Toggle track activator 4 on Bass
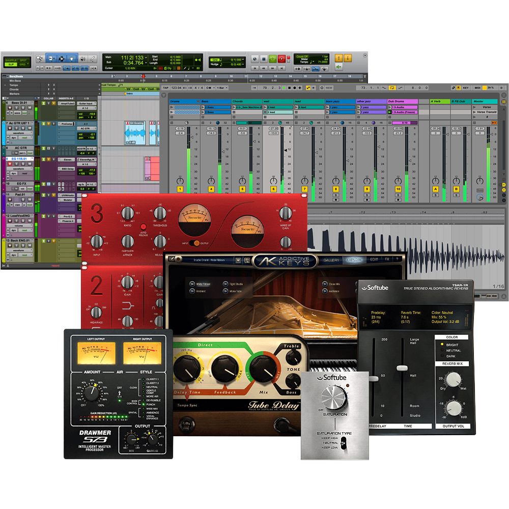Viewport: 509px width, 509px height. [x=211, y=189]
